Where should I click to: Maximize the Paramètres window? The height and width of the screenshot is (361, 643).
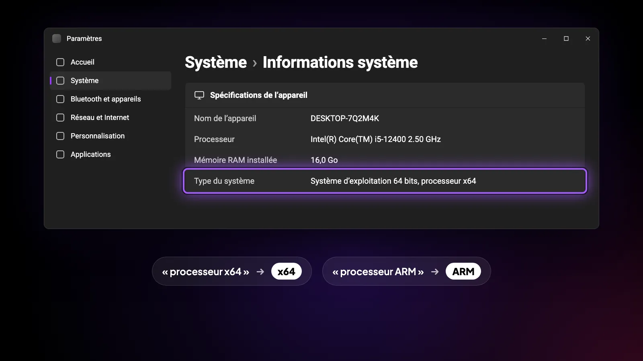566,39
